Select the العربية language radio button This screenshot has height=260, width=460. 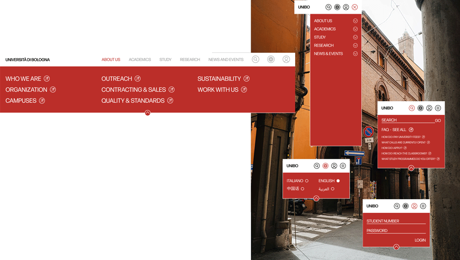point(332,189)
